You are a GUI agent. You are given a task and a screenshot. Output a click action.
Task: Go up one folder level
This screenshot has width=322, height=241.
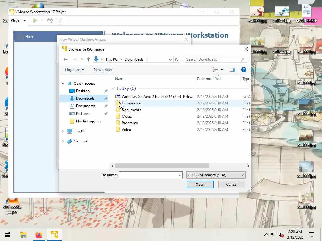(x=88, y=59)
